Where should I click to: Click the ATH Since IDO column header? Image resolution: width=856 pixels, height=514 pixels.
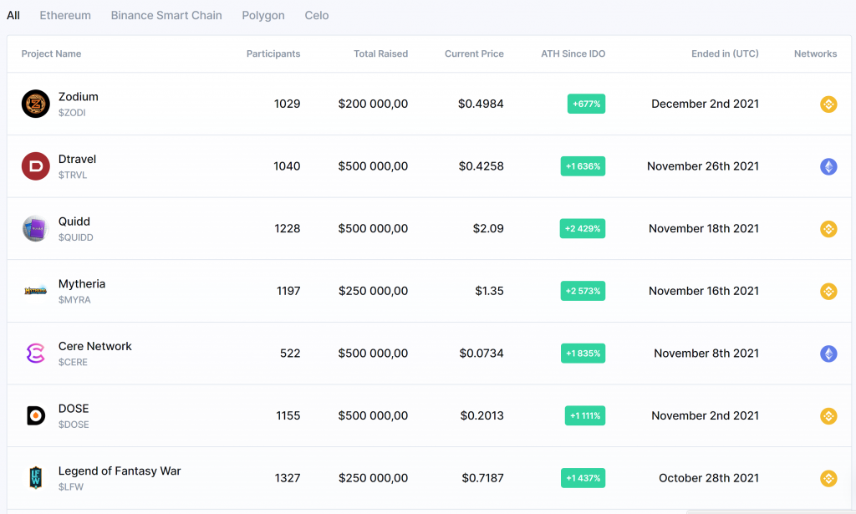[x=573, y=53]
